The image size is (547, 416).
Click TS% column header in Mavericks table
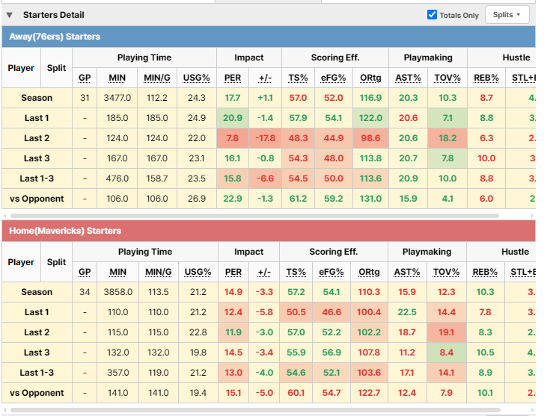(x=296, y=272)
